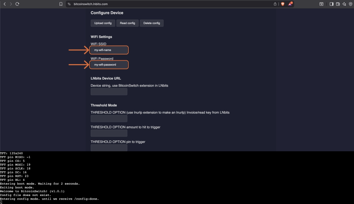Image resolution: width=354 pixels, height=204 pixels.
Task: Reload the page with the refresh icon
Action: click(17, 4)
